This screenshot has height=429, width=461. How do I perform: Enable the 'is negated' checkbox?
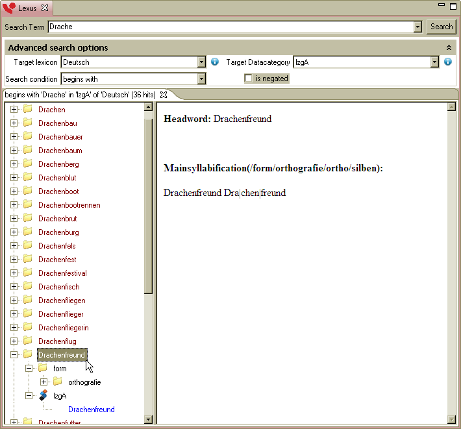[248, 79]
